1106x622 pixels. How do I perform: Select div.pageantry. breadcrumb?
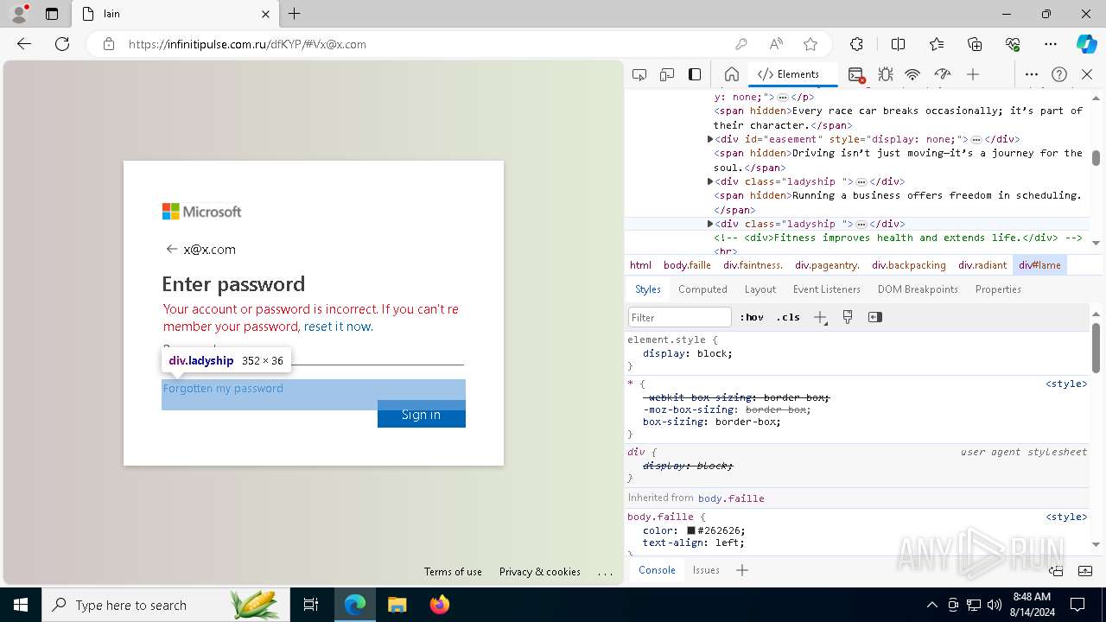[828, 265]
